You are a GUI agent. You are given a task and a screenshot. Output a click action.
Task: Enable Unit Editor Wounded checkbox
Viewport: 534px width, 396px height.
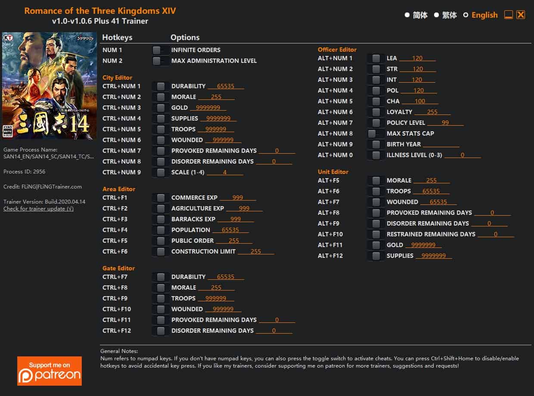(376, 202)
